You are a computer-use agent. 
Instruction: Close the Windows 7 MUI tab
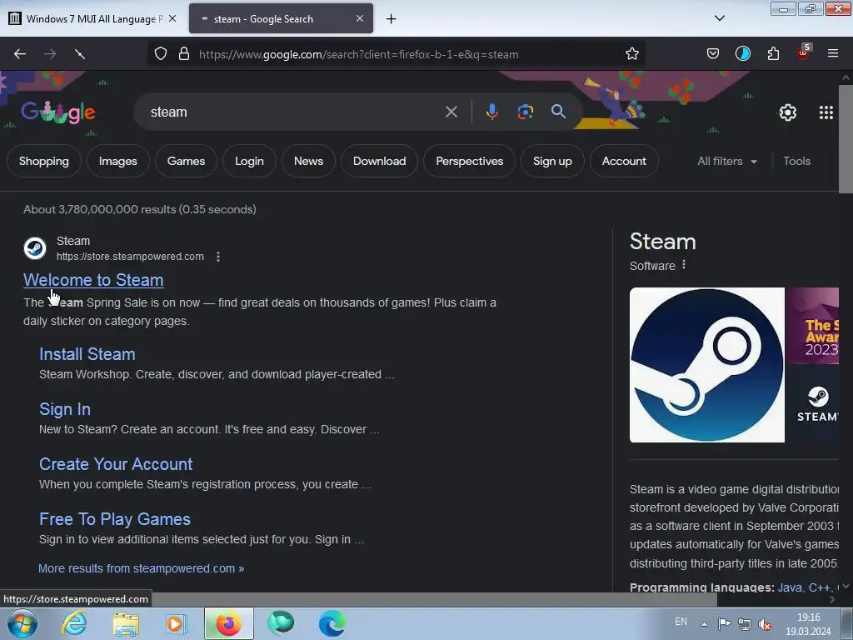click(x=172, y=18)
